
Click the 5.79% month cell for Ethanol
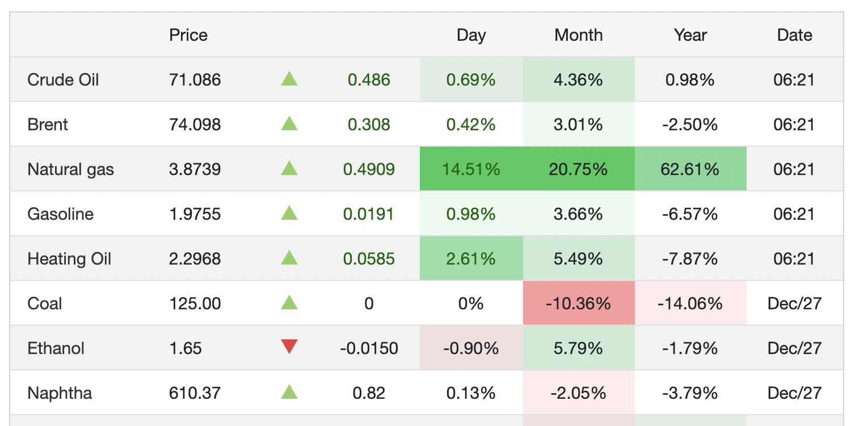579,348
